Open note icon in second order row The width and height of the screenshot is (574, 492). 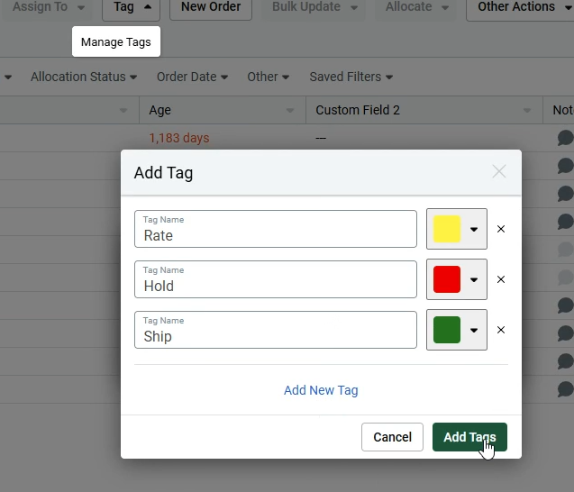pos(565,166)
